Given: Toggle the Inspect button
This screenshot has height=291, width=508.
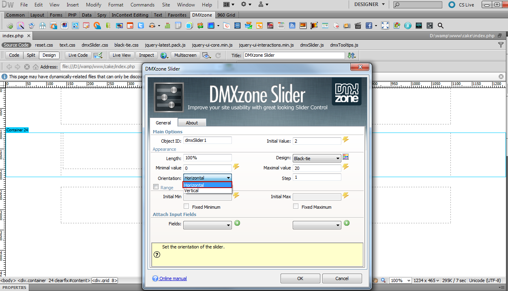Looking at the screenshot, I should (x=146, y=56).
